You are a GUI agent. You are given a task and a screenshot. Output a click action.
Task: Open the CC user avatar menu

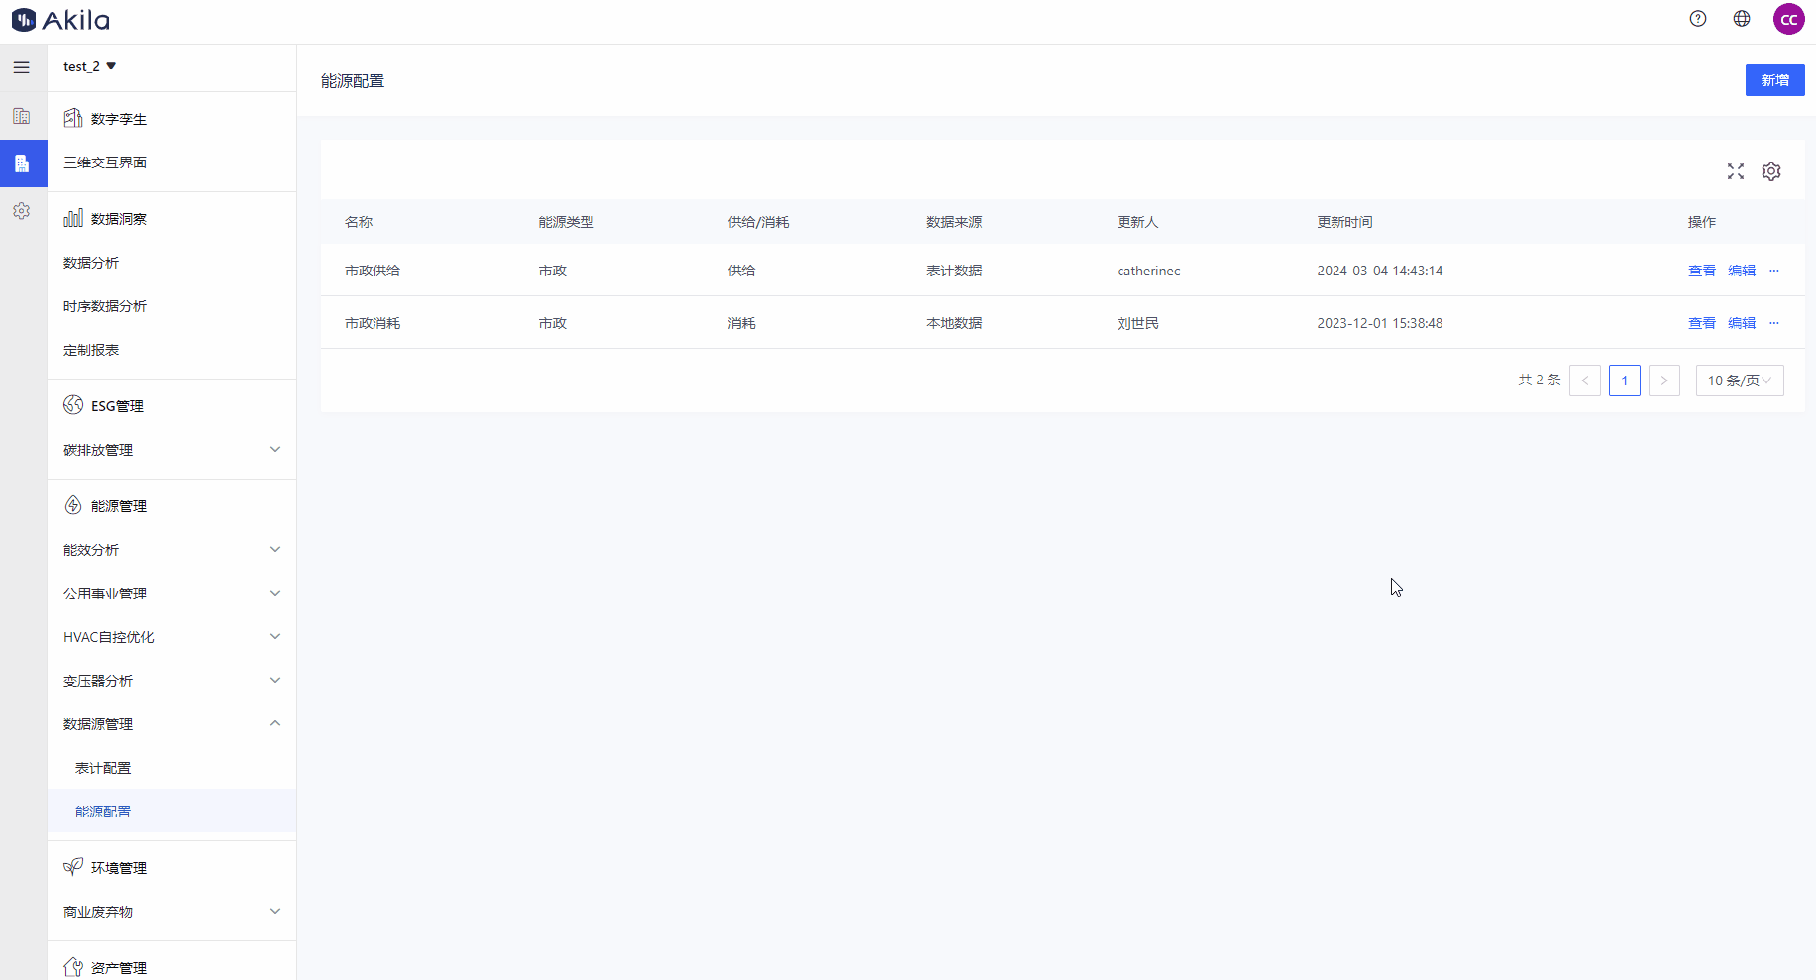tap(1789, 19)
